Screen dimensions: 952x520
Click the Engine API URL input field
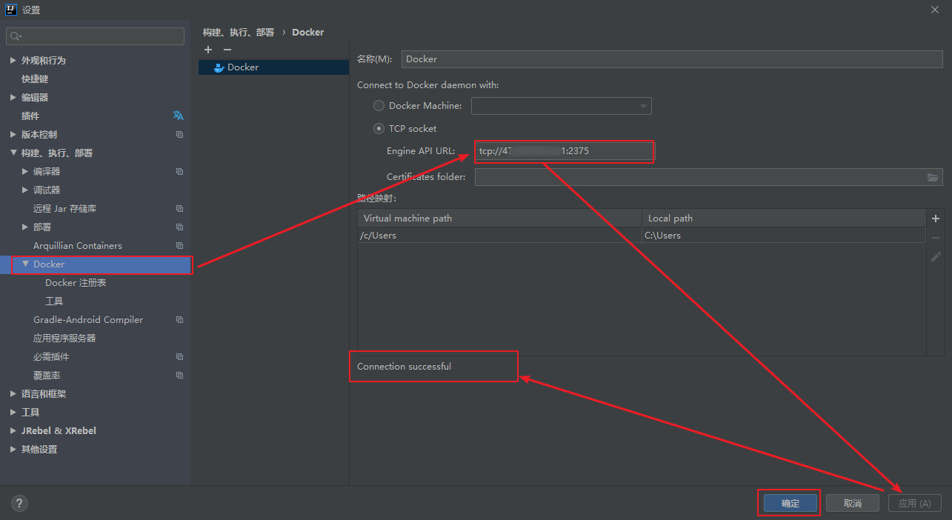[563, 151]
